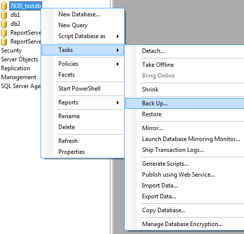The width and height of the screenshot is (244, 234).
Task: Click the db1 database cylinder icon
Action: coord(4,15)
